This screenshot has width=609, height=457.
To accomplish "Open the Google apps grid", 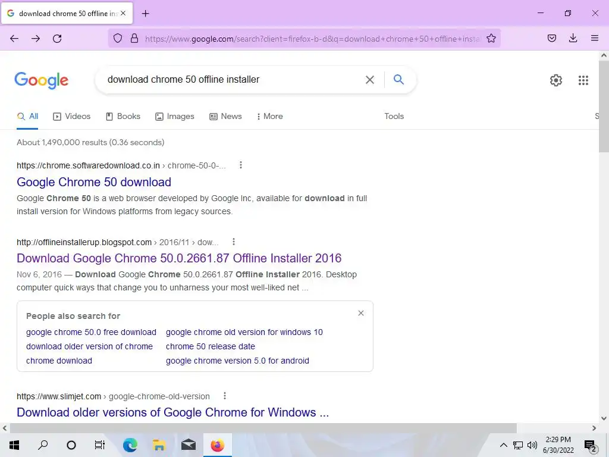I will 583,80.
